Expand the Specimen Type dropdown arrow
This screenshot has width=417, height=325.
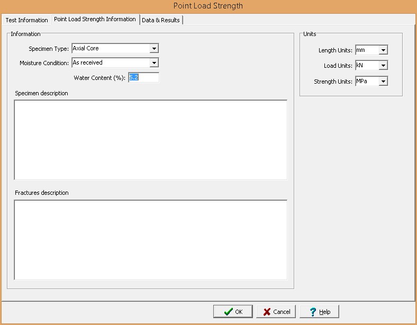pos(154,49)
